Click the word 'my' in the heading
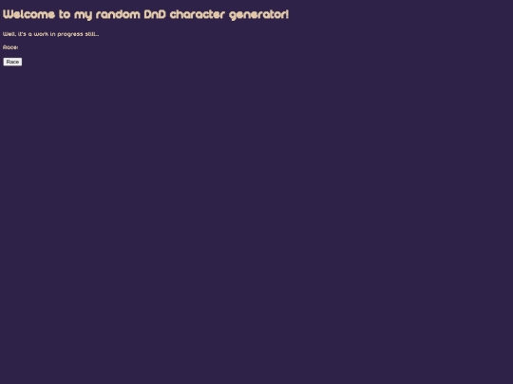The image size is (513, 384). [x=83, y=15]
